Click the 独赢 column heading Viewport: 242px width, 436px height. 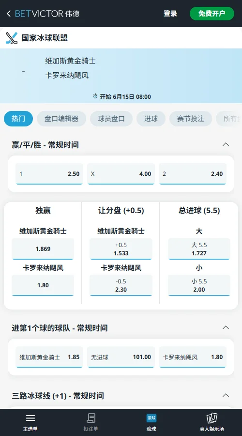43,211
